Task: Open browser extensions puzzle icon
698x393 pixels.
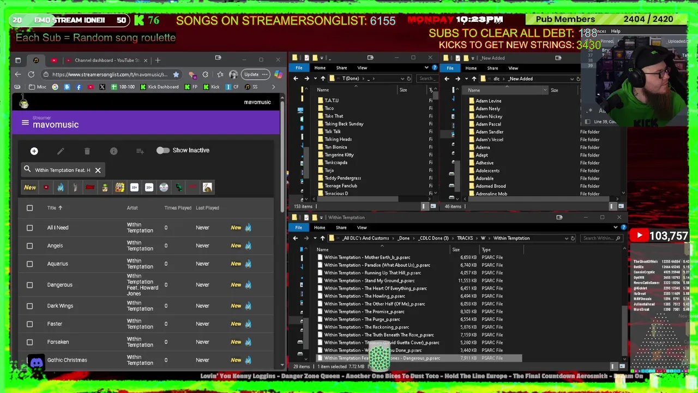Action: coord(205,74)
